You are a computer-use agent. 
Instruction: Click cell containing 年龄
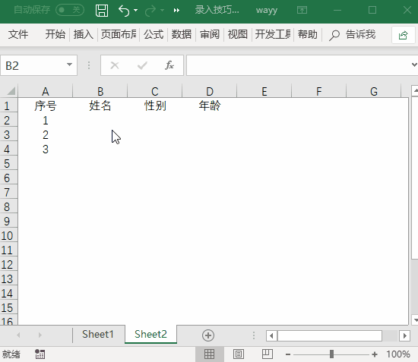tap(210, 105)
